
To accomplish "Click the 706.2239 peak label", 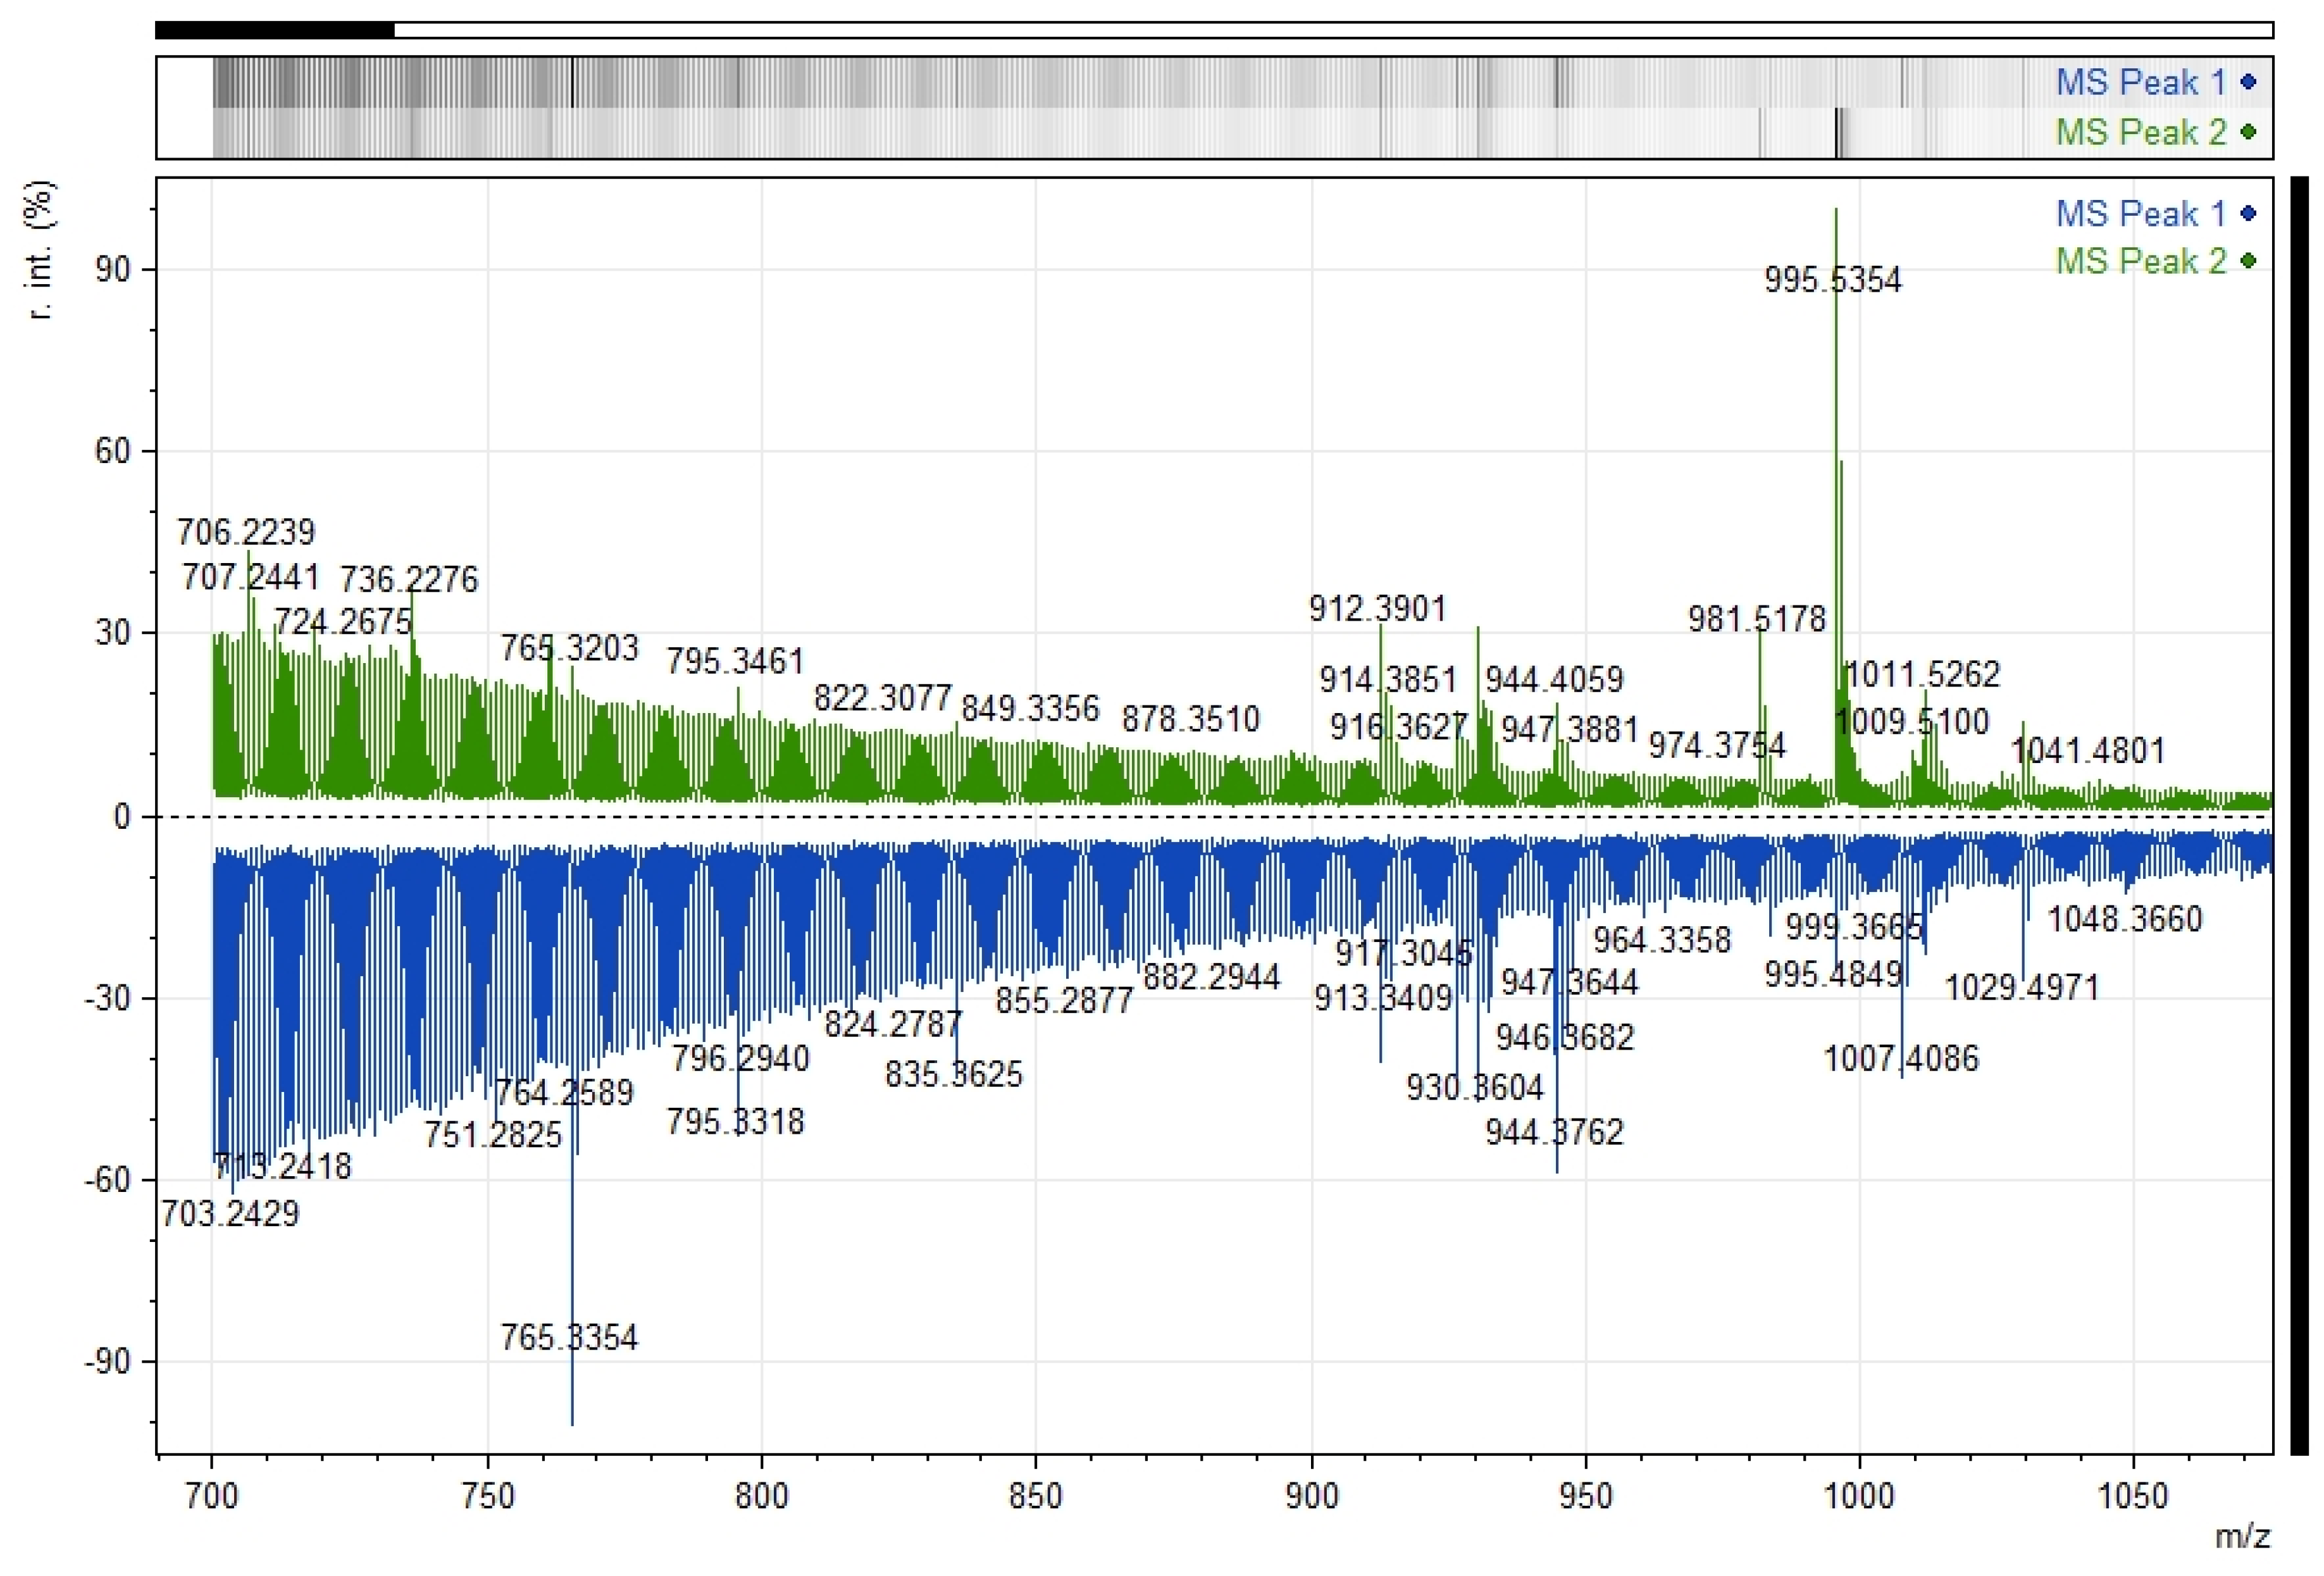I will [x=246, y=532].
